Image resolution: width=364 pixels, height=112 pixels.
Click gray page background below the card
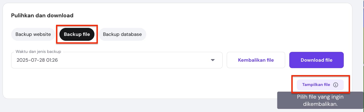[x=130, y=105]
